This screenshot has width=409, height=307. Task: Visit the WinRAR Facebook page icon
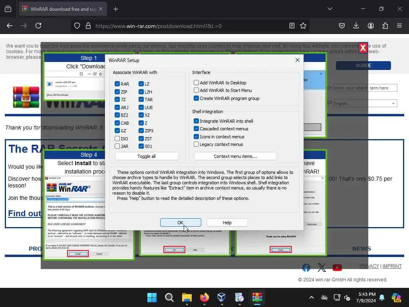306,267
